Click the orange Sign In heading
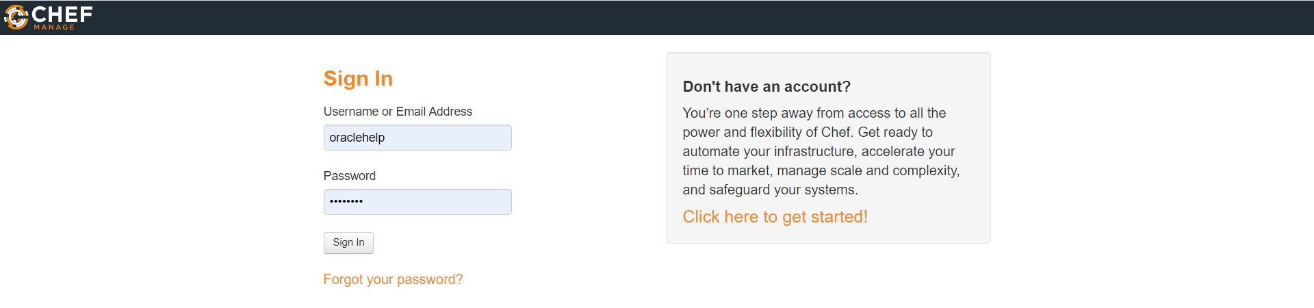1314x308 pixels. [x=358, y=79]
